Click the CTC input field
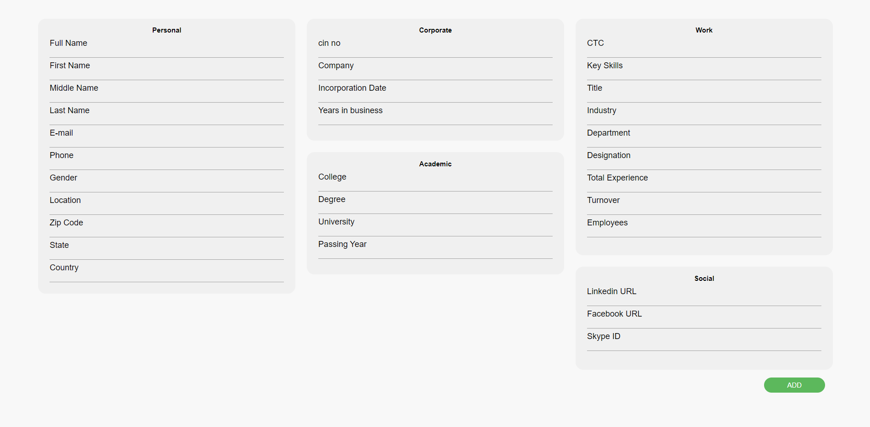Screen dimensions: 870x427 704,46
